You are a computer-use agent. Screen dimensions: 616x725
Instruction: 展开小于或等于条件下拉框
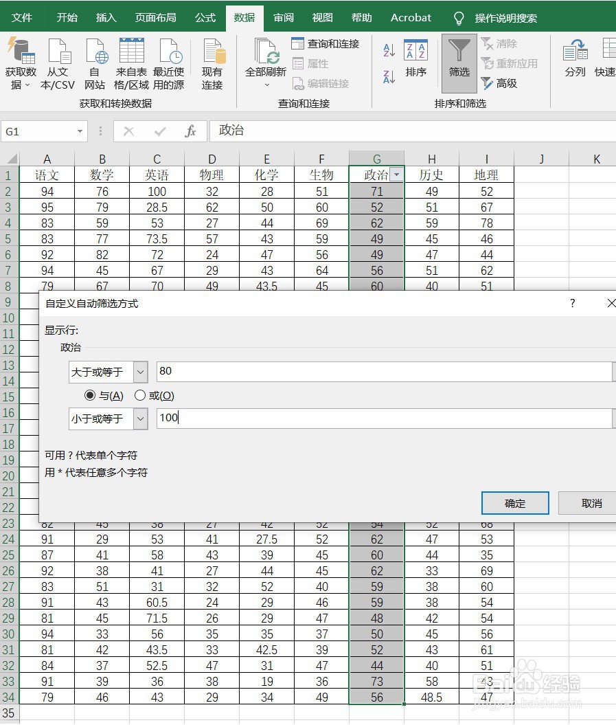[141, 418]
